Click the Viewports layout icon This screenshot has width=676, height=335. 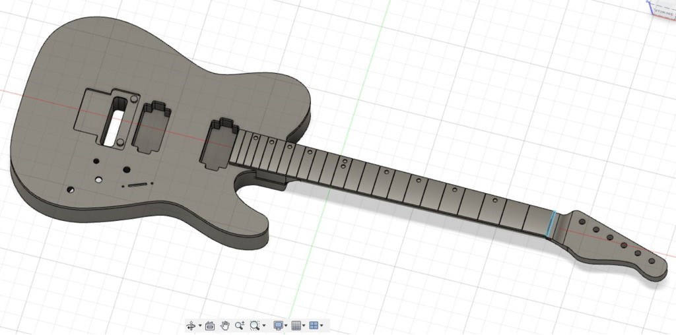click(x=314, y=326)
